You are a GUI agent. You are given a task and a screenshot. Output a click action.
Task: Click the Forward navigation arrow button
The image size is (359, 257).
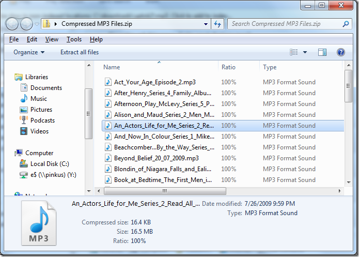(26, 24)
